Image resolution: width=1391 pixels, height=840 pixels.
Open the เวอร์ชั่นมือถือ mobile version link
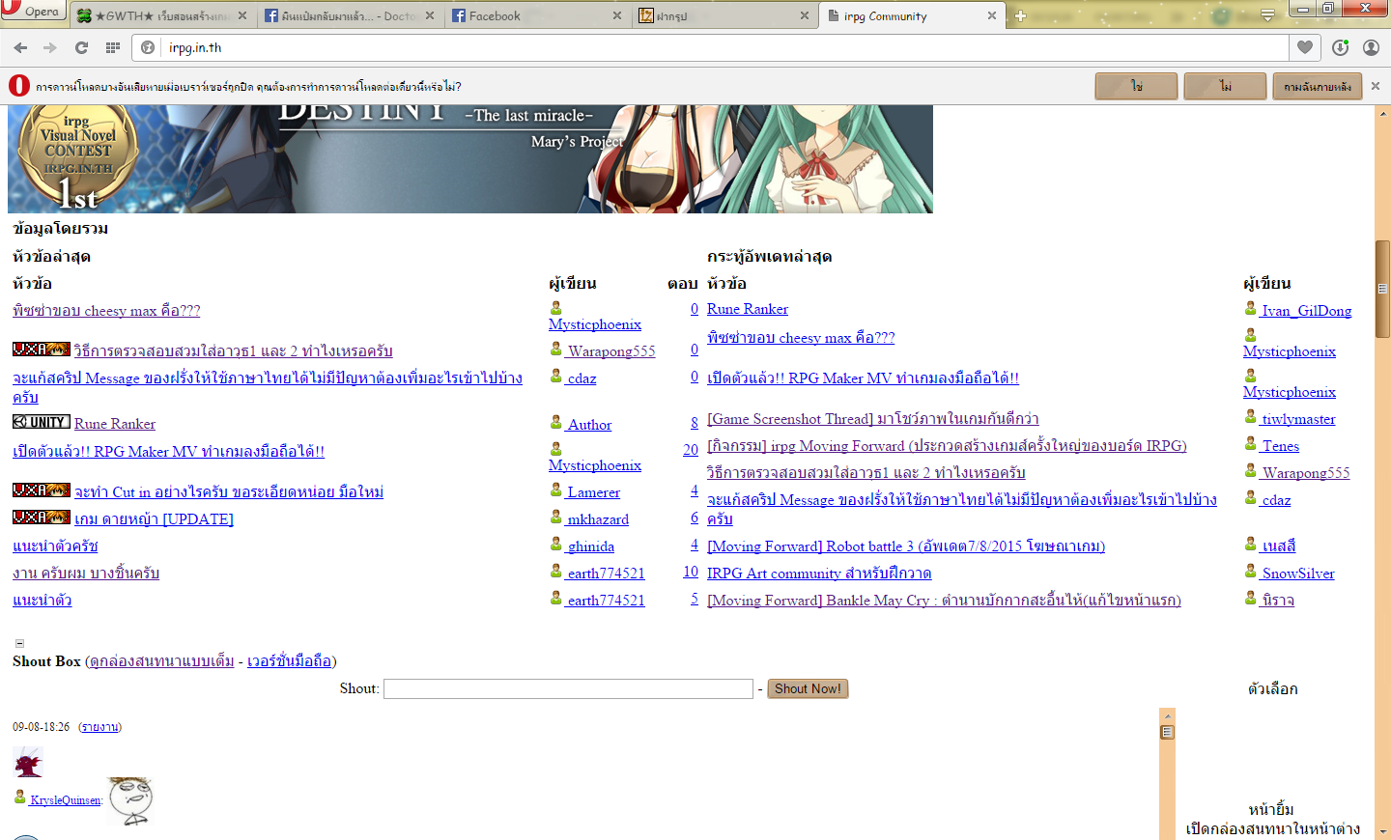click(290, 661)
